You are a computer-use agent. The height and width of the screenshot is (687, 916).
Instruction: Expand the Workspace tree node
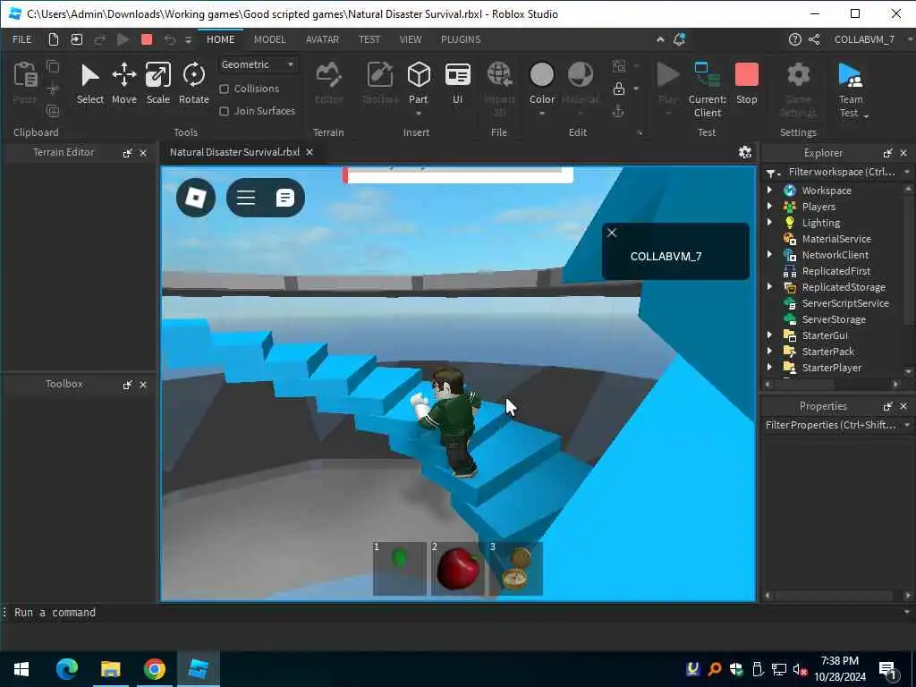pyautogui.click(x=769, y=190)
